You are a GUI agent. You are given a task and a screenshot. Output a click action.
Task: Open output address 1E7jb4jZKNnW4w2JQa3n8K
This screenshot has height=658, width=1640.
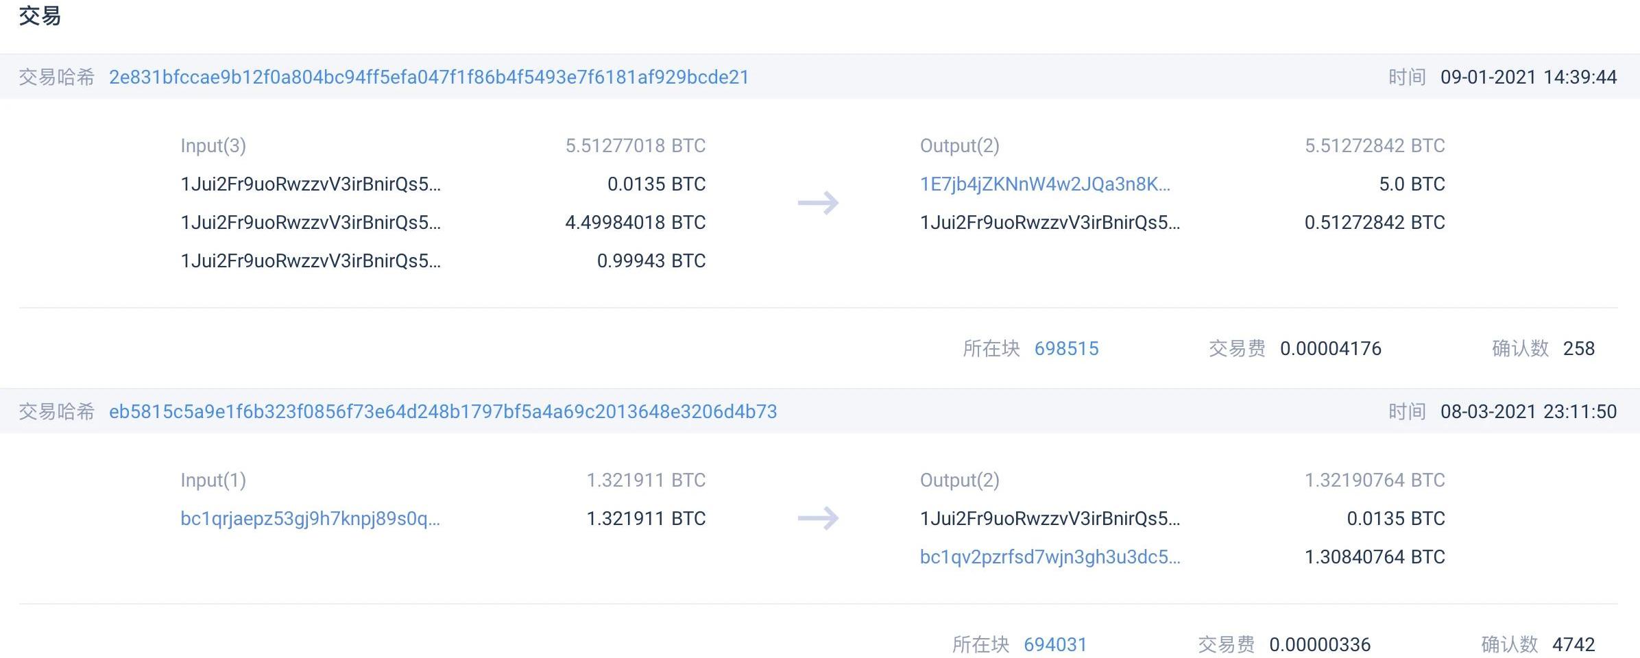coord(1044,184)
